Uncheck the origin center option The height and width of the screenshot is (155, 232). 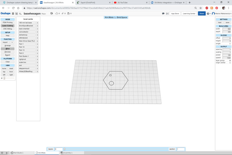[x=230, y=62]
